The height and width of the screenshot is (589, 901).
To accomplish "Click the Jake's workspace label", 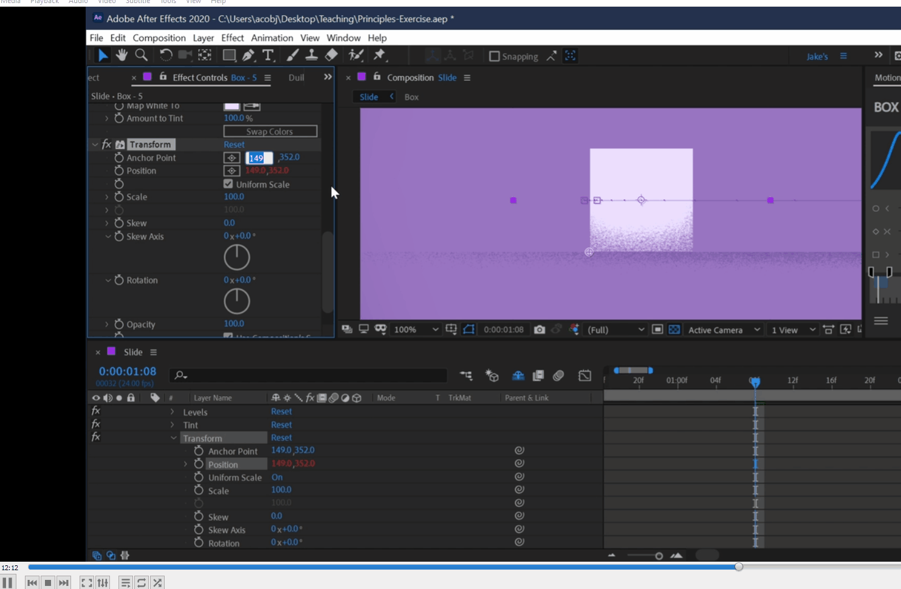I will pyautogui.click(x=817, y=56).
